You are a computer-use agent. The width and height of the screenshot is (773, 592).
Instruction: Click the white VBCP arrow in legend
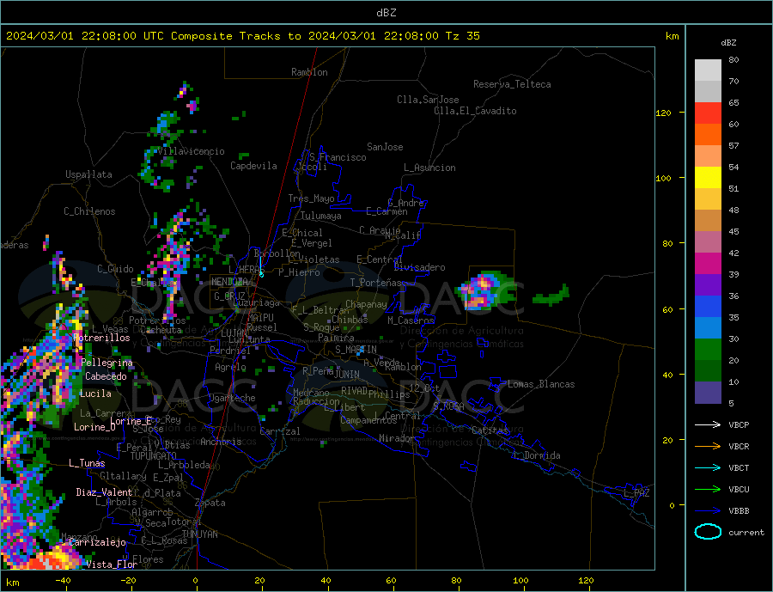708,424
